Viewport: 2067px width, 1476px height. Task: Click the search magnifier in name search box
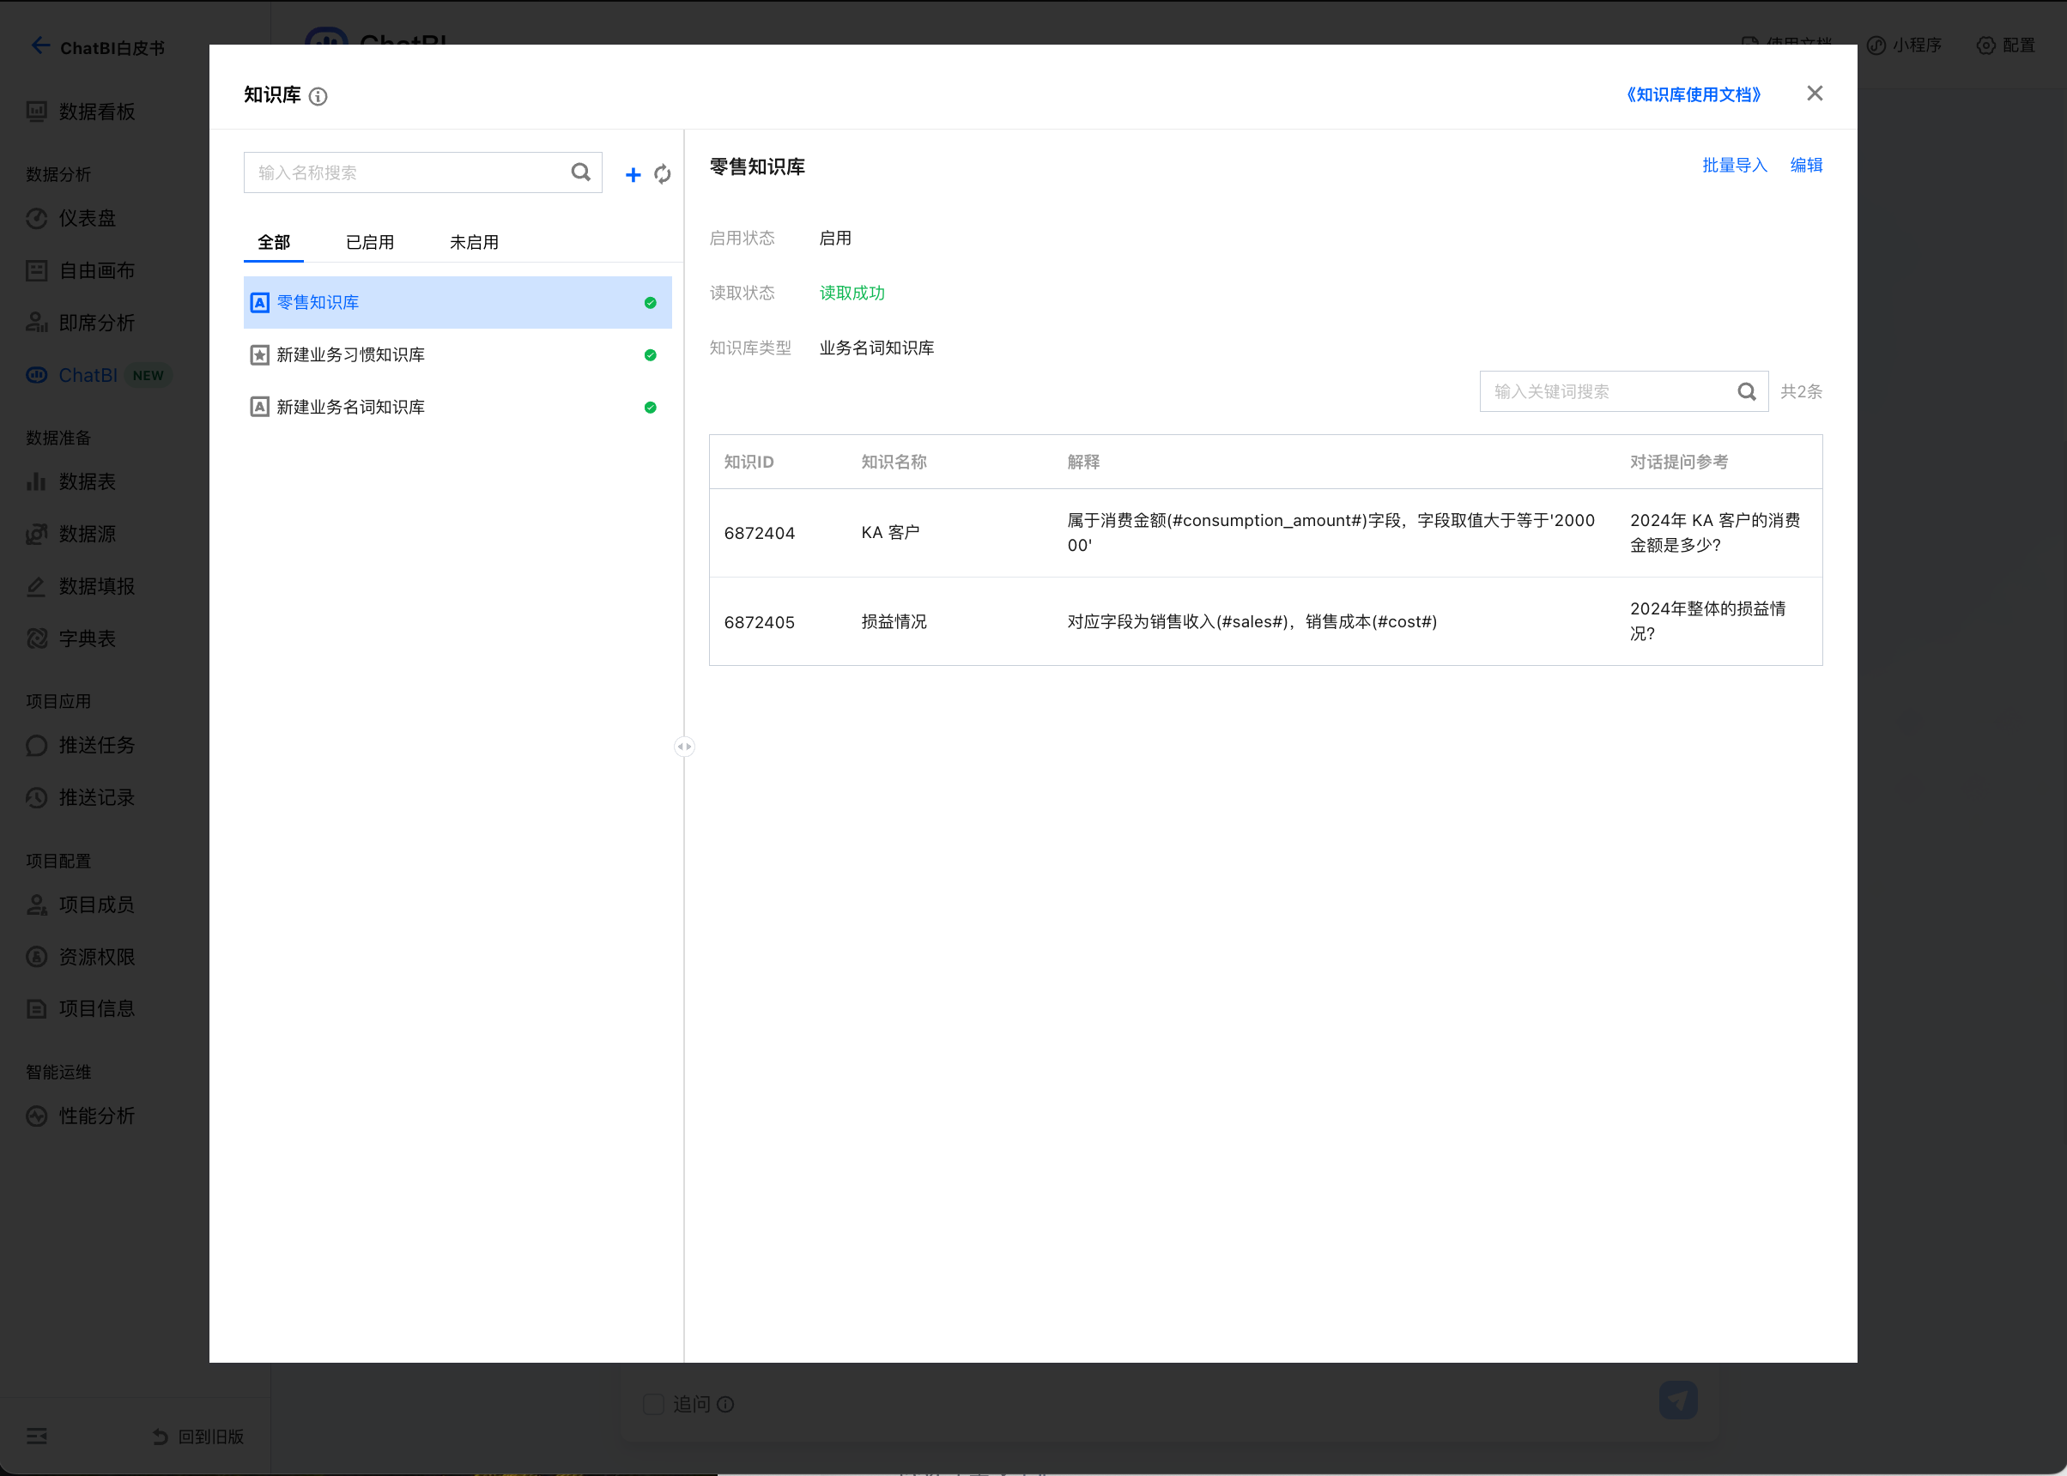[x=581, y=172]
